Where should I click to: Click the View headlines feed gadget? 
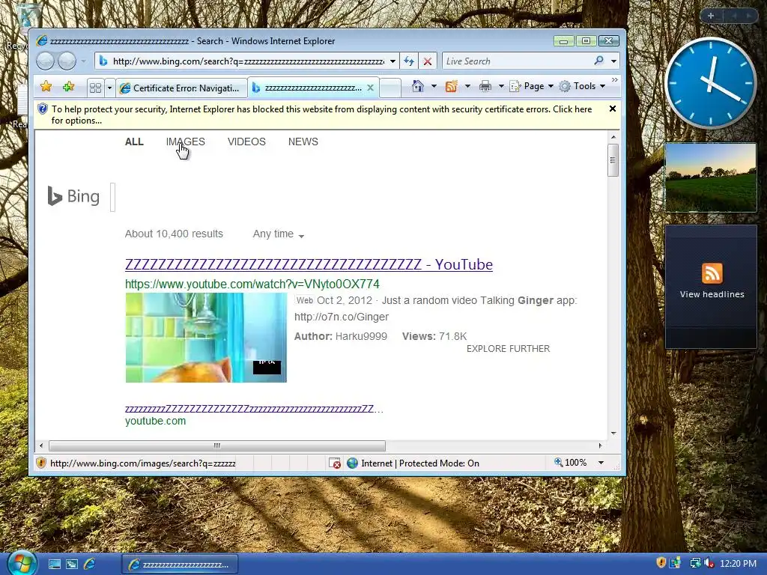point(712,287)
